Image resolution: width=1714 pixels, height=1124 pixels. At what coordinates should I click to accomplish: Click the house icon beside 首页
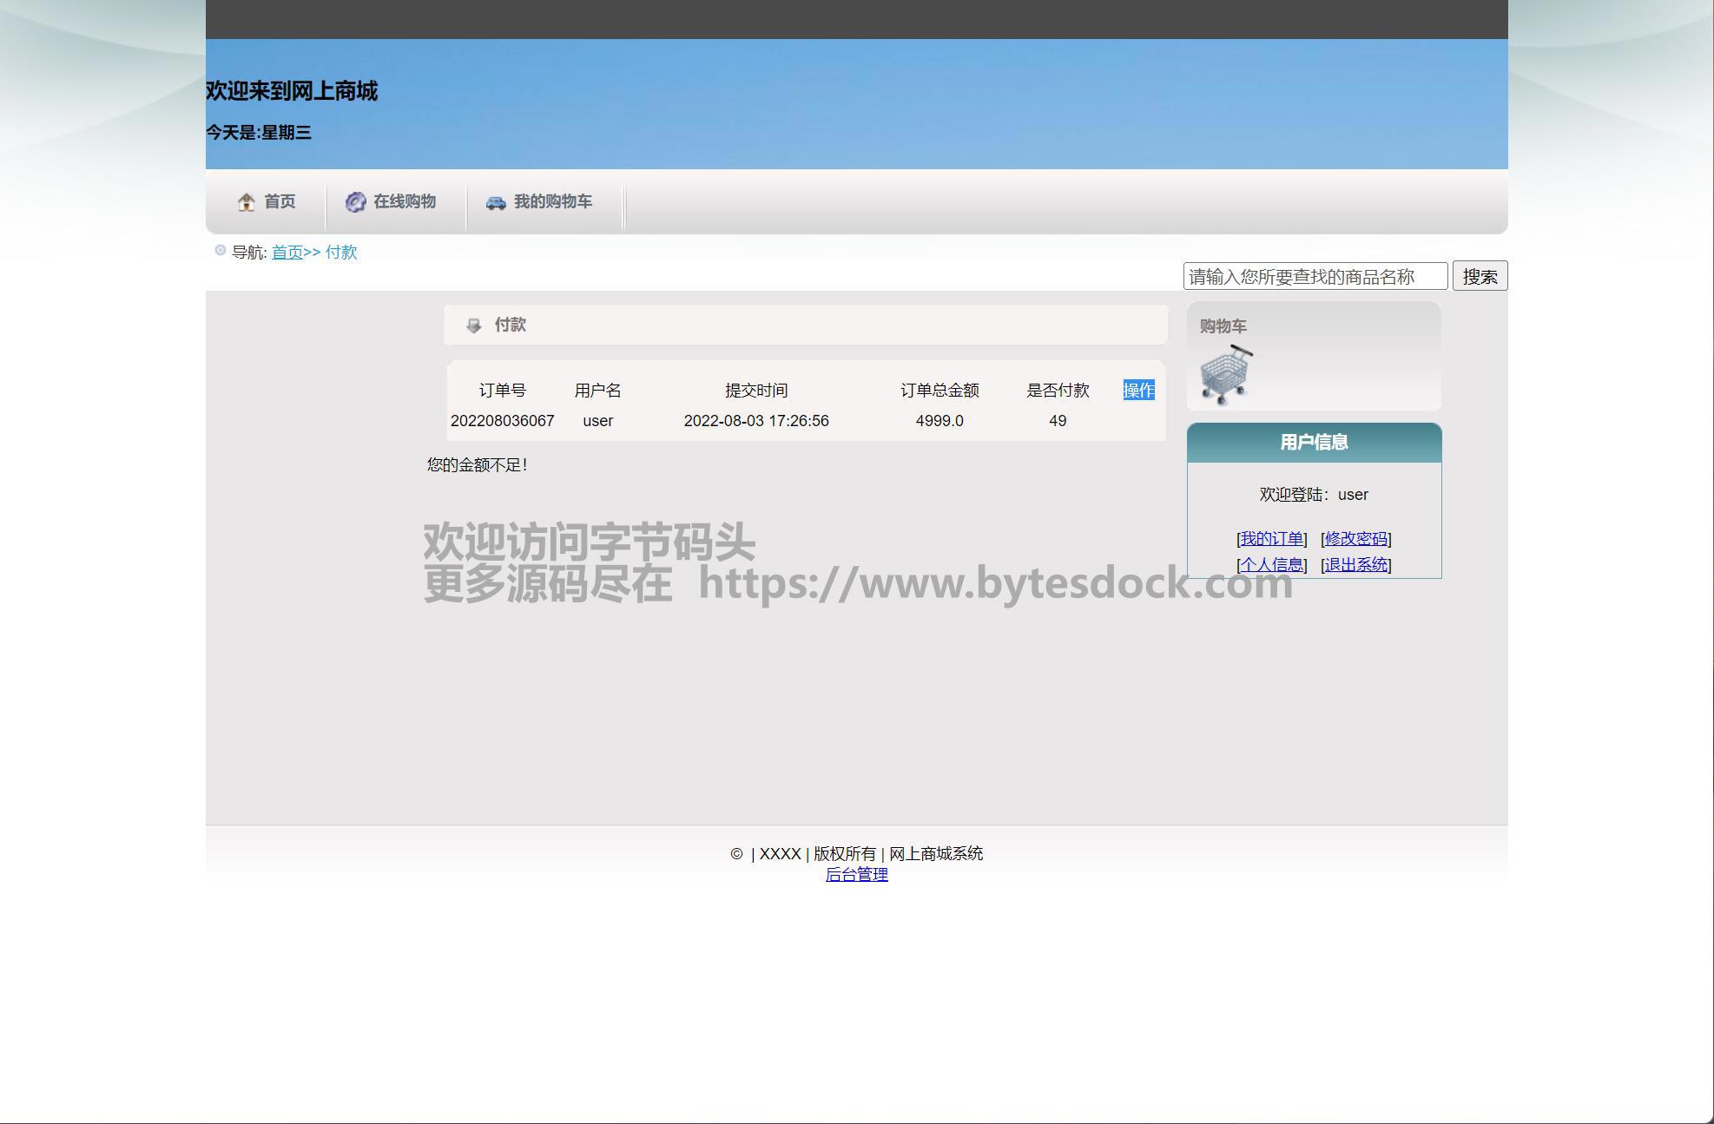[x=247, y=202]
